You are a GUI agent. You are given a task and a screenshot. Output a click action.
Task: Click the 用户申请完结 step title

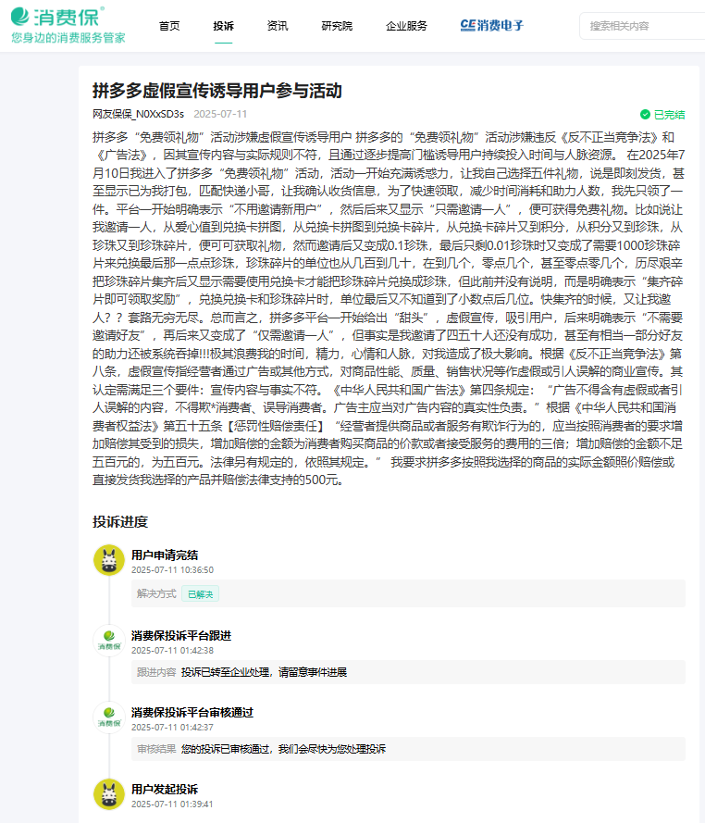pyautogui.click(x=165, y=555)
